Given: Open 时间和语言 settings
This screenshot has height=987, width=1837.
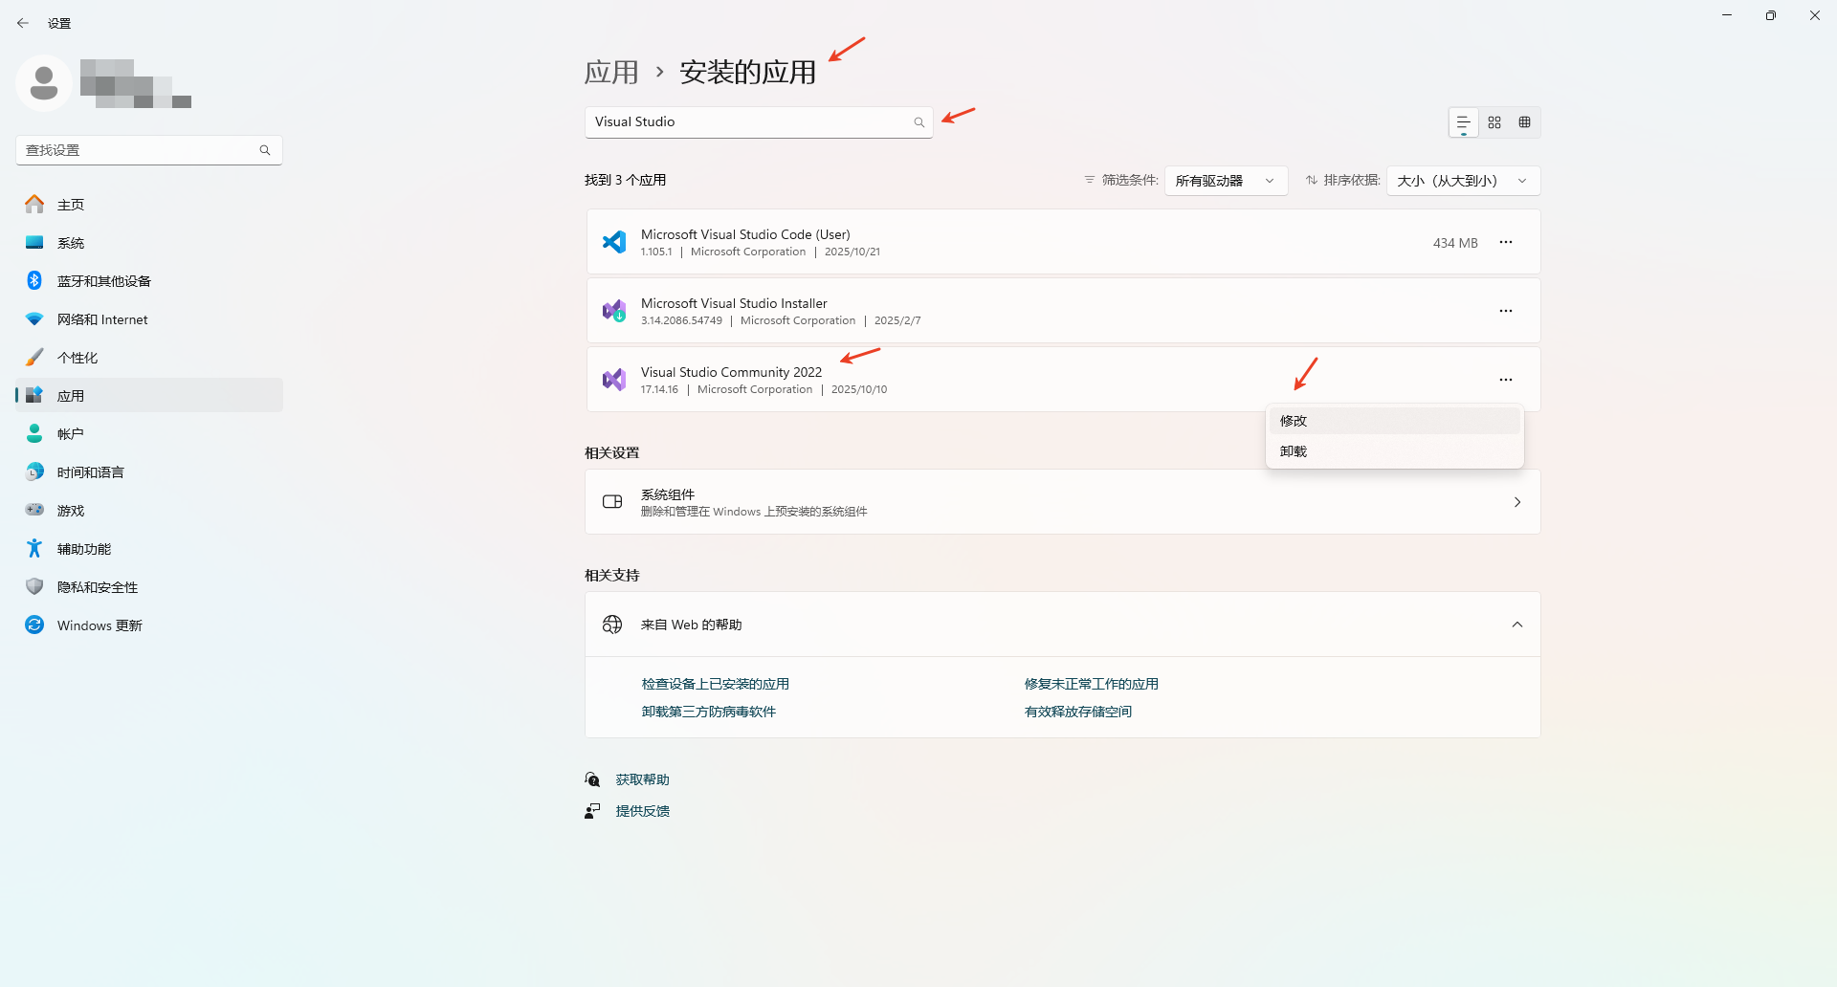Looking at the screenshot, I should point(149,472).
